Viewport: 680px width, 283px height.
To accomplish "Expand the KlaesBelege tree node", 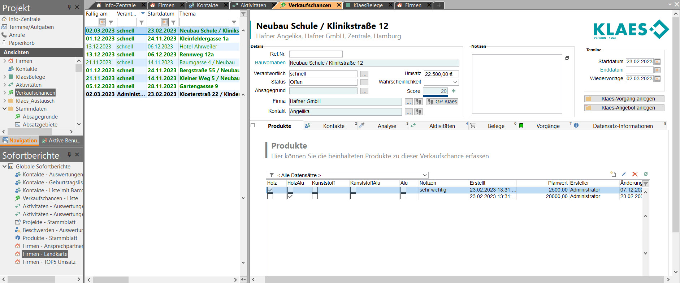I will tap(5, 77).
